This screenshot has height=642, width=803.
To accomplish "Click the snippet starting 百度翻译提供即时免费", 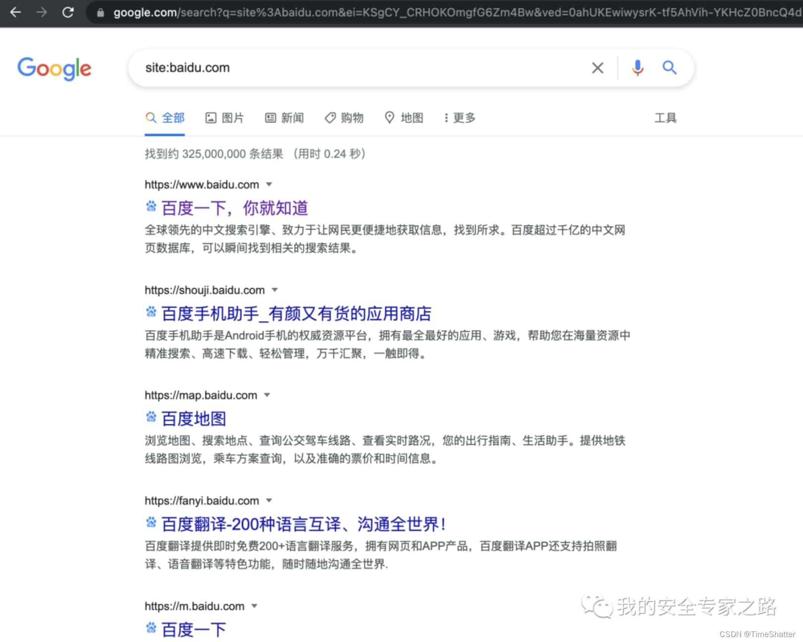I will click(381, 555).
